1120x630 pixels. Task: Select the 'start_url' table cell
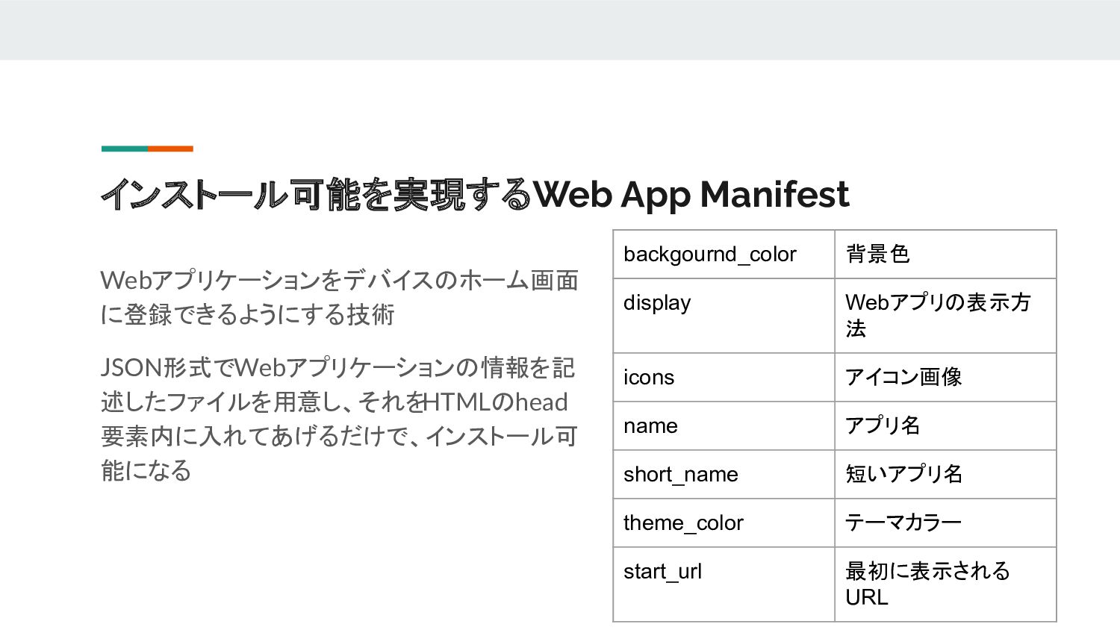click(724, 584)
